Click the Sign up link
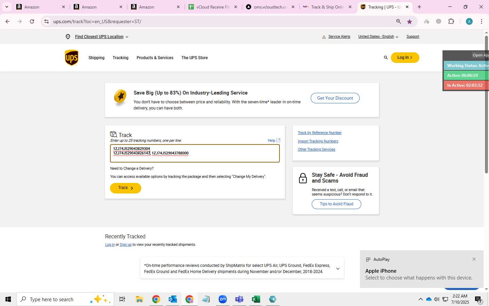 [126, 245]
